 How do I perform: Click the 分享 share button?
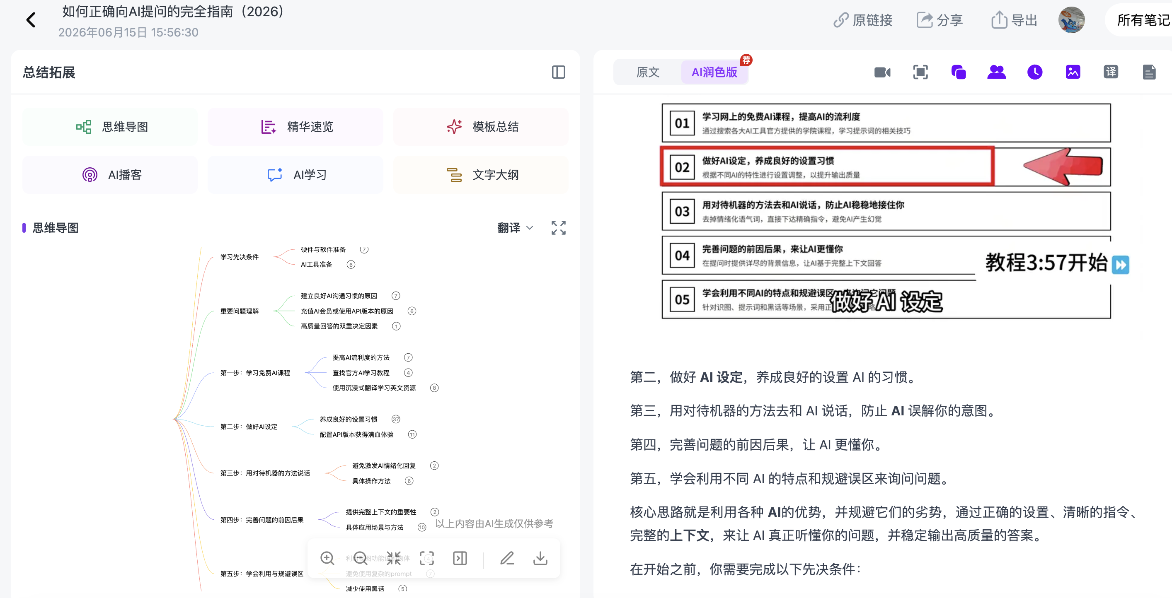coord(940,20)
